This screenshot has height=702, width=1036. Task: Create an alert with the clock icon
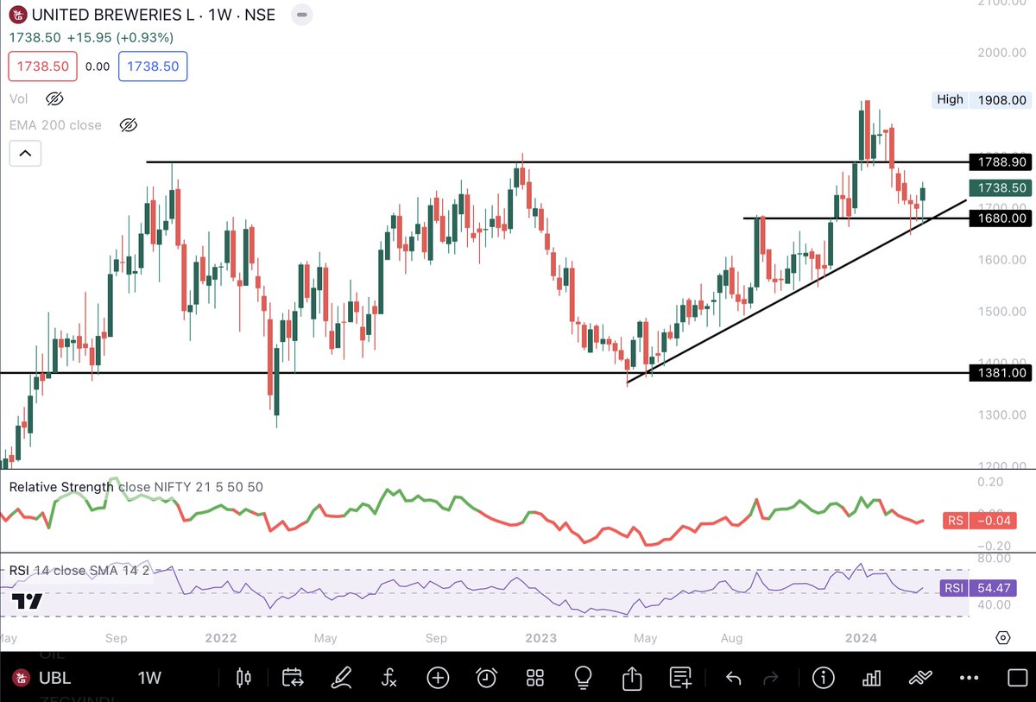click(x=486, y=678)
